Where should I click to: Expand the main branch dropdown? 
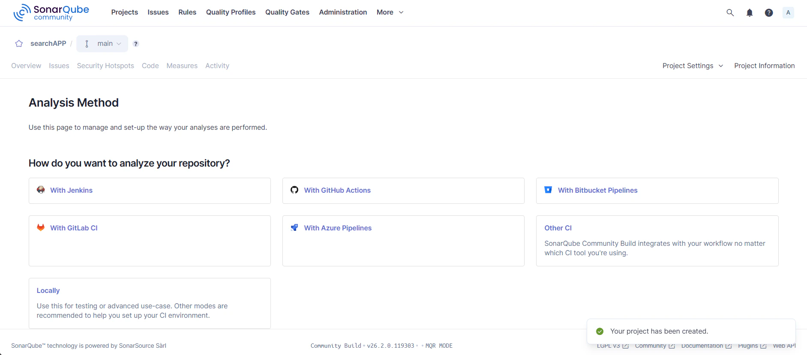coord(102,44)
